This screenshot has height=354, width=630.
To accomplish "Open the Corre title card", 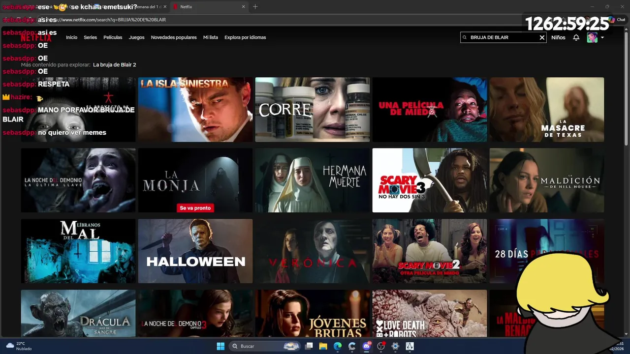I will [313, 110].
